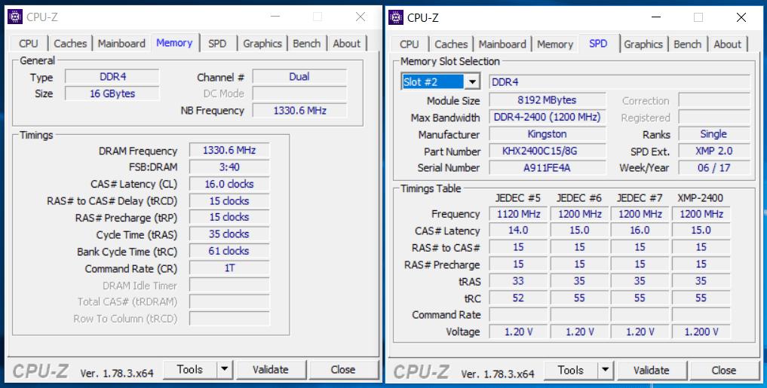Select the About tab in right window

coord(727,44)
